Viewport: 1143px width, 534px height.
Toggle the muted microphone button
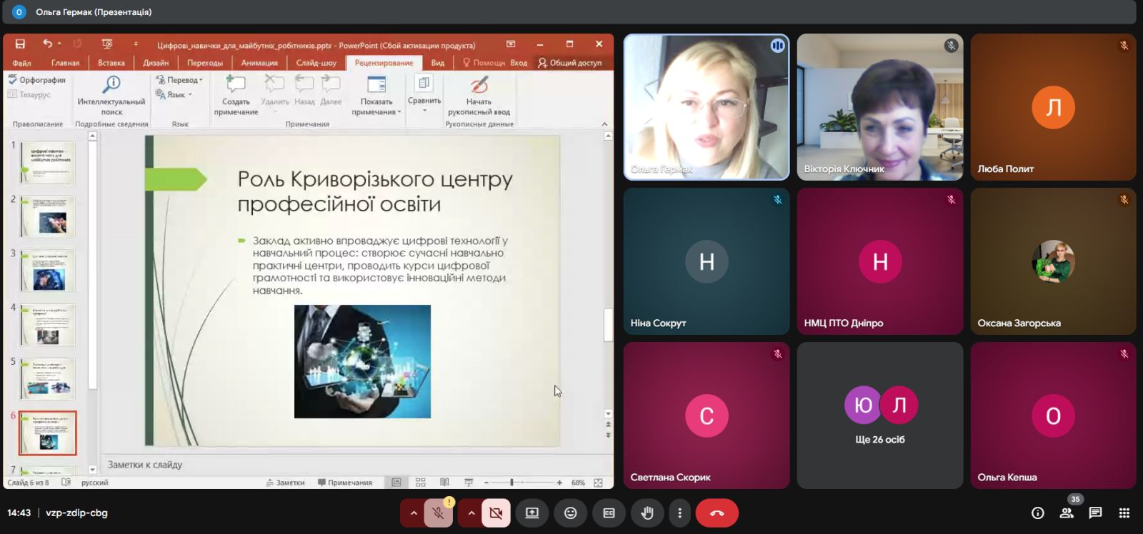(439, 513)
